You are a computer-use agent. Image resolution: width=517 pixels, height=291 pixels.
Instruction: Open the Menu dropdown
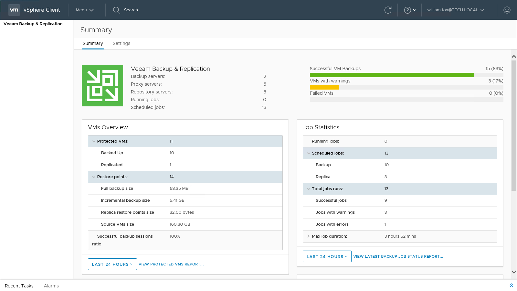click(84, 10)
